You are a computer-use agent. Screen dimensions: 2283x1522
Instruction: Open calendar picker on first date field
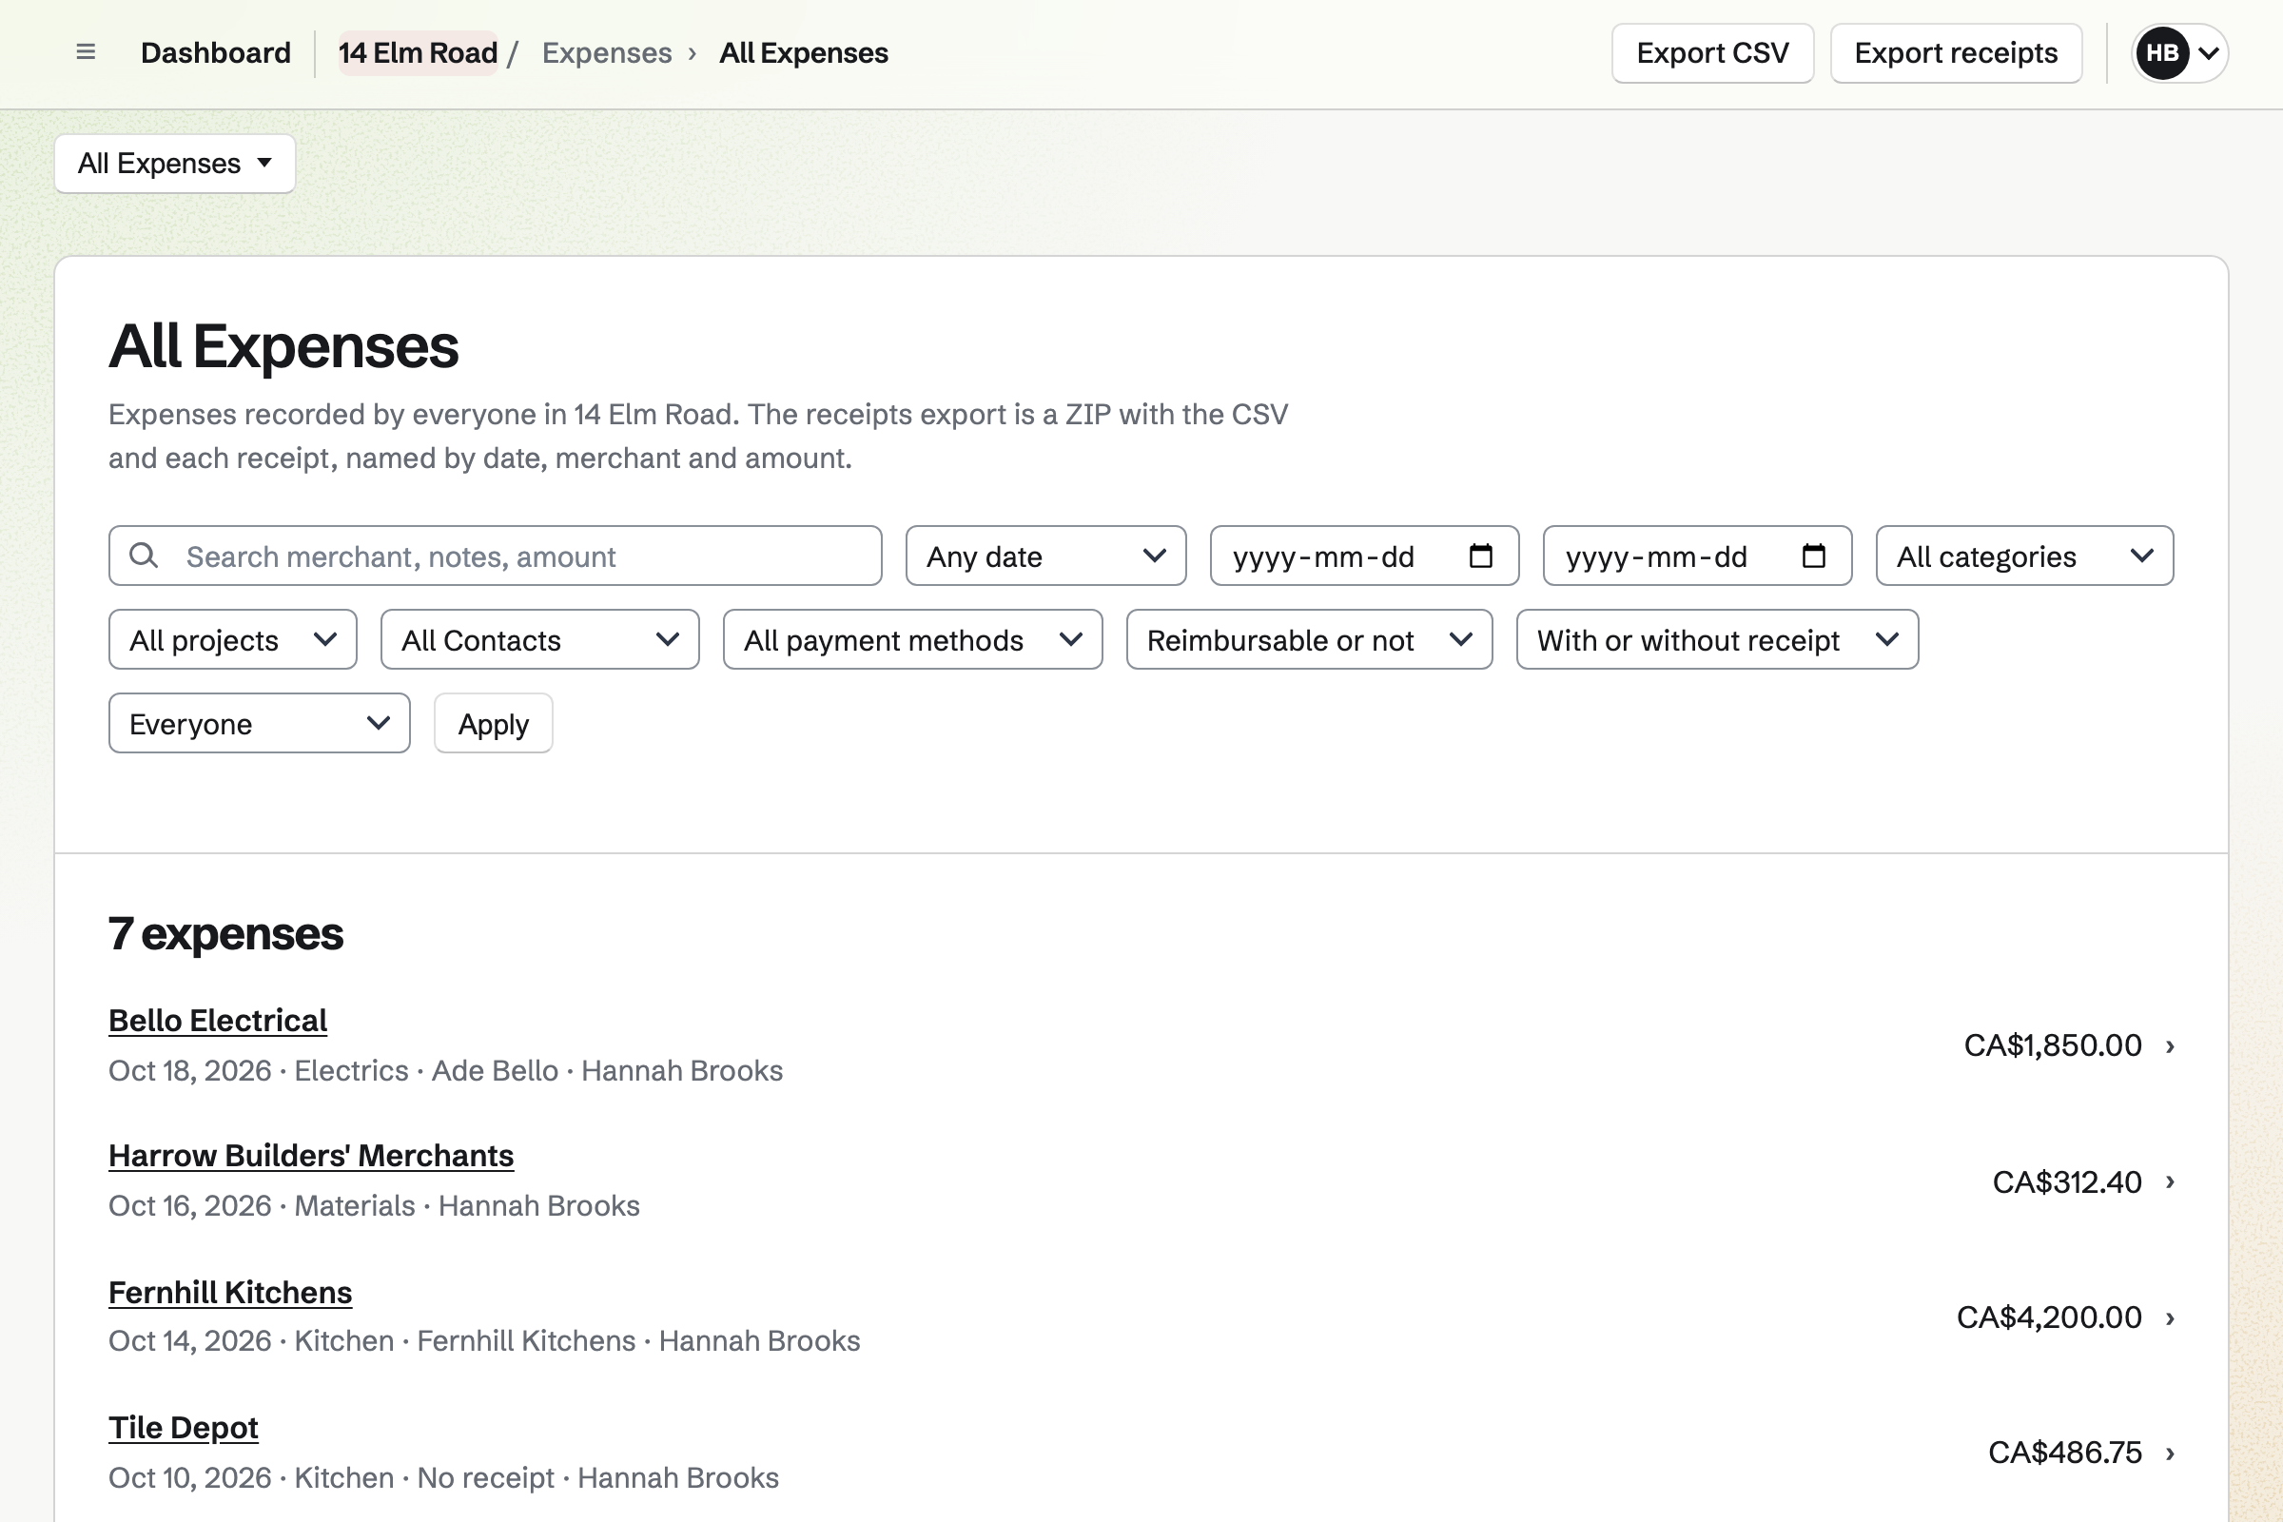tap(1480, 556)
